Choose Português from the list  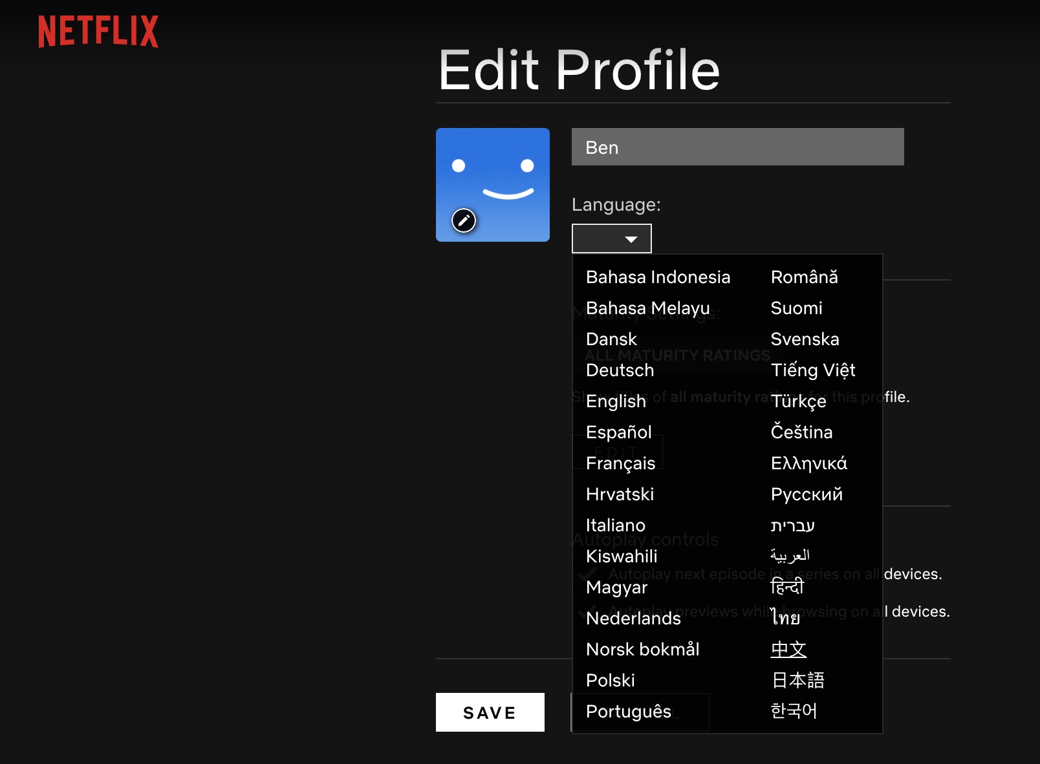pyautogui.click(x=628, y=712)
